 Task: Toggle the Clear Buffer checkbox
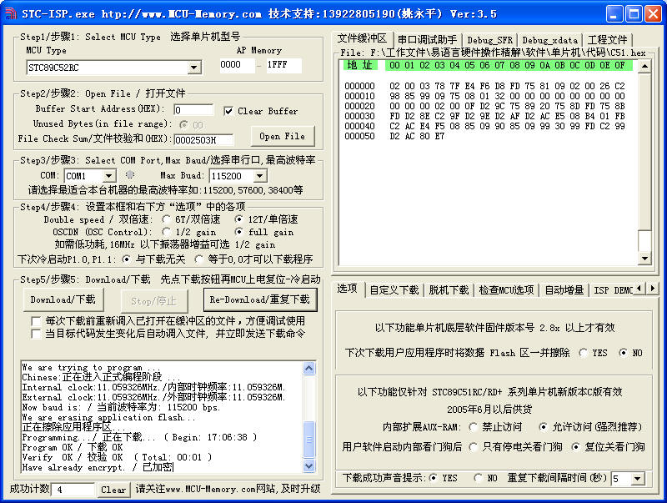[229, 111]
